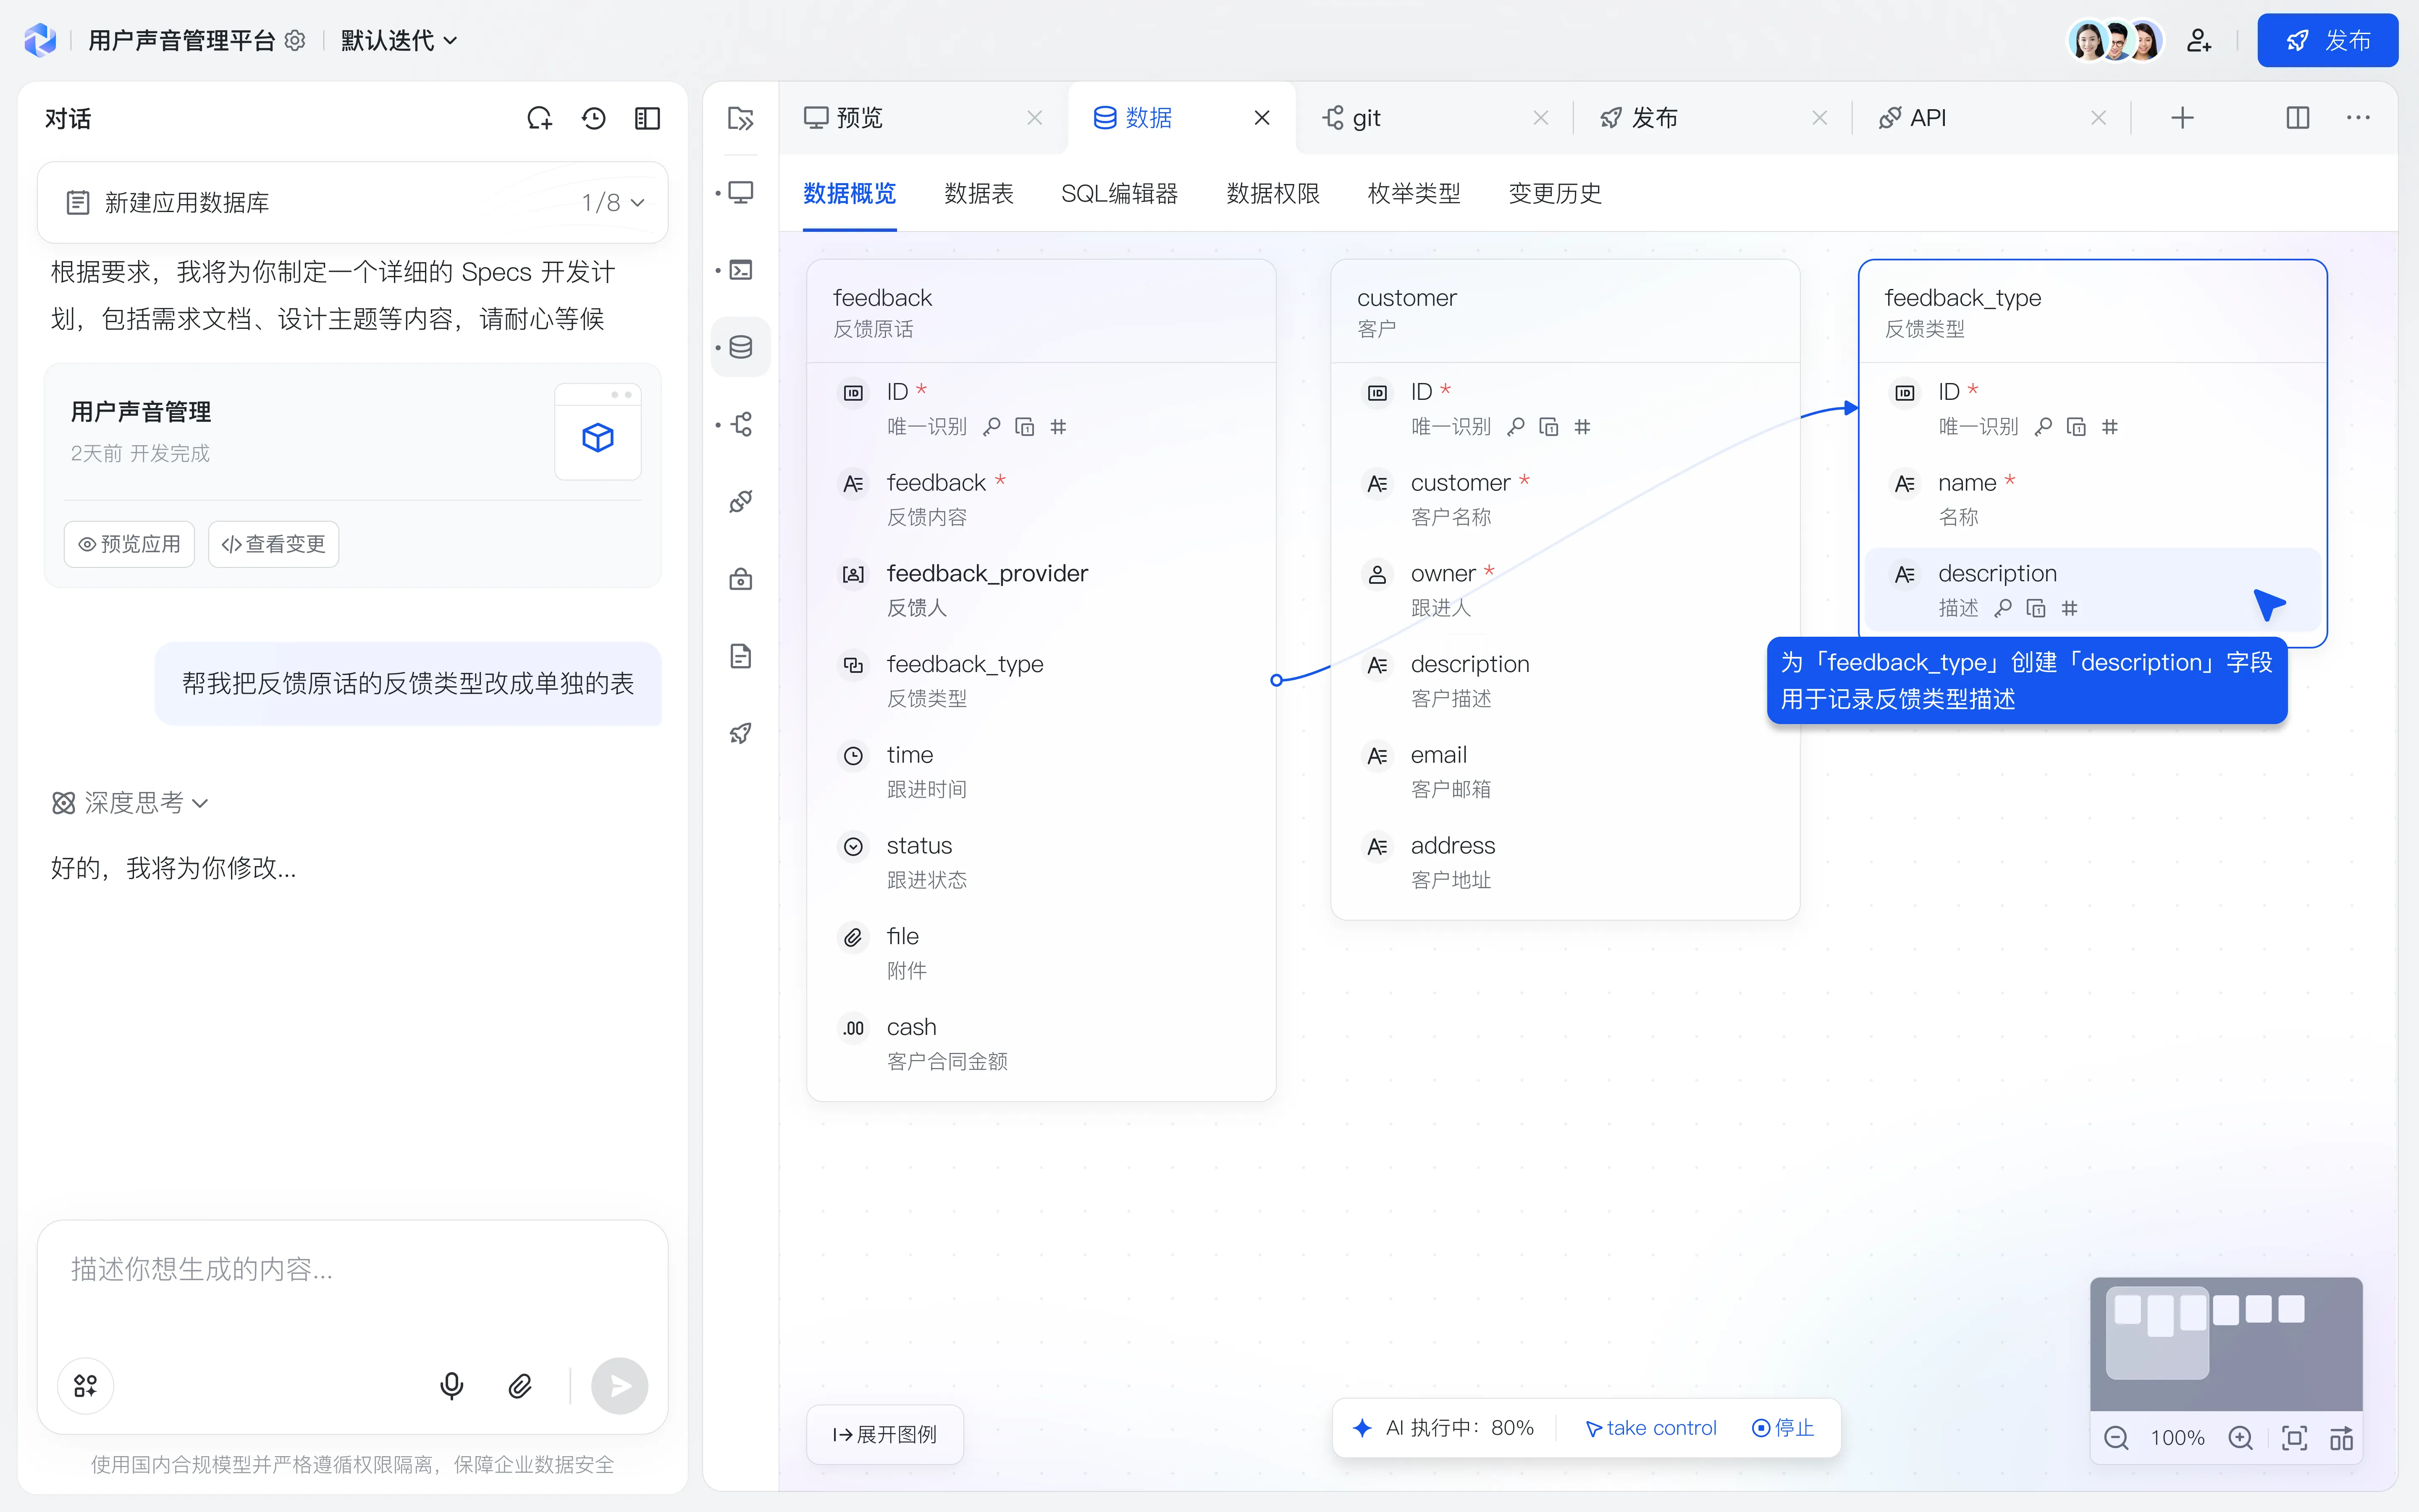Open the more options ellipsis menu
Viewport: 2419px width, 1512px height.
[2358, 118]
